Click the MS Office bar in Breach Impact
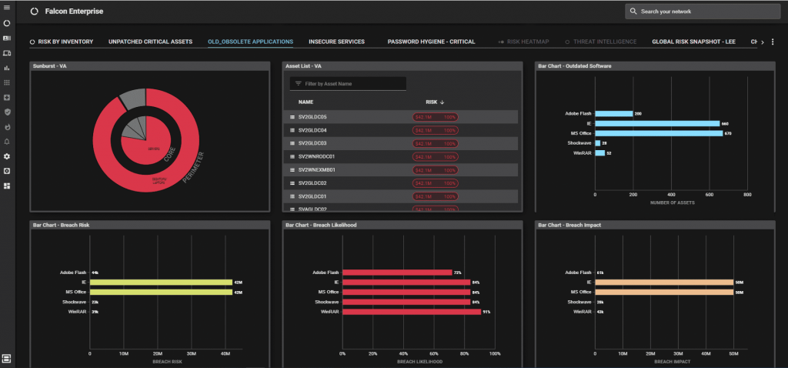This screenshot has height=368, width=788. coord(664,292)
